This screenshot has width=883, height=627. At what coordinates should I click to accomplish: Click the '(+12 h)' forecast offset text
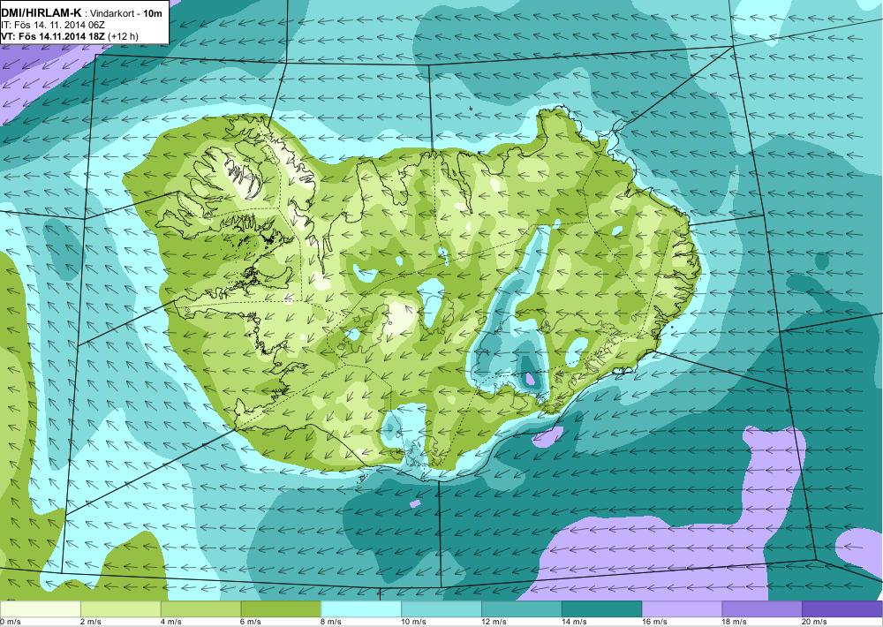[x=124, y=36]
